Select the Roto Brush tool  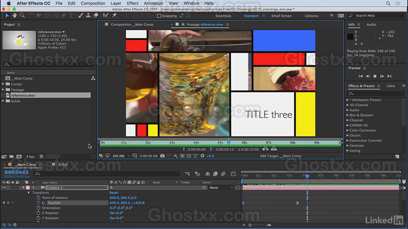(105, 16)
